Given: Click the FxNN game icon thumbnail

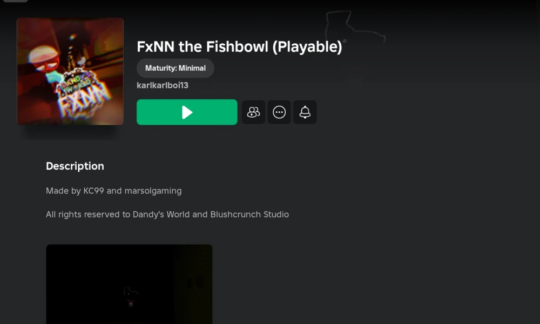Looking at the screenshot, I should [x=70, y=71].
